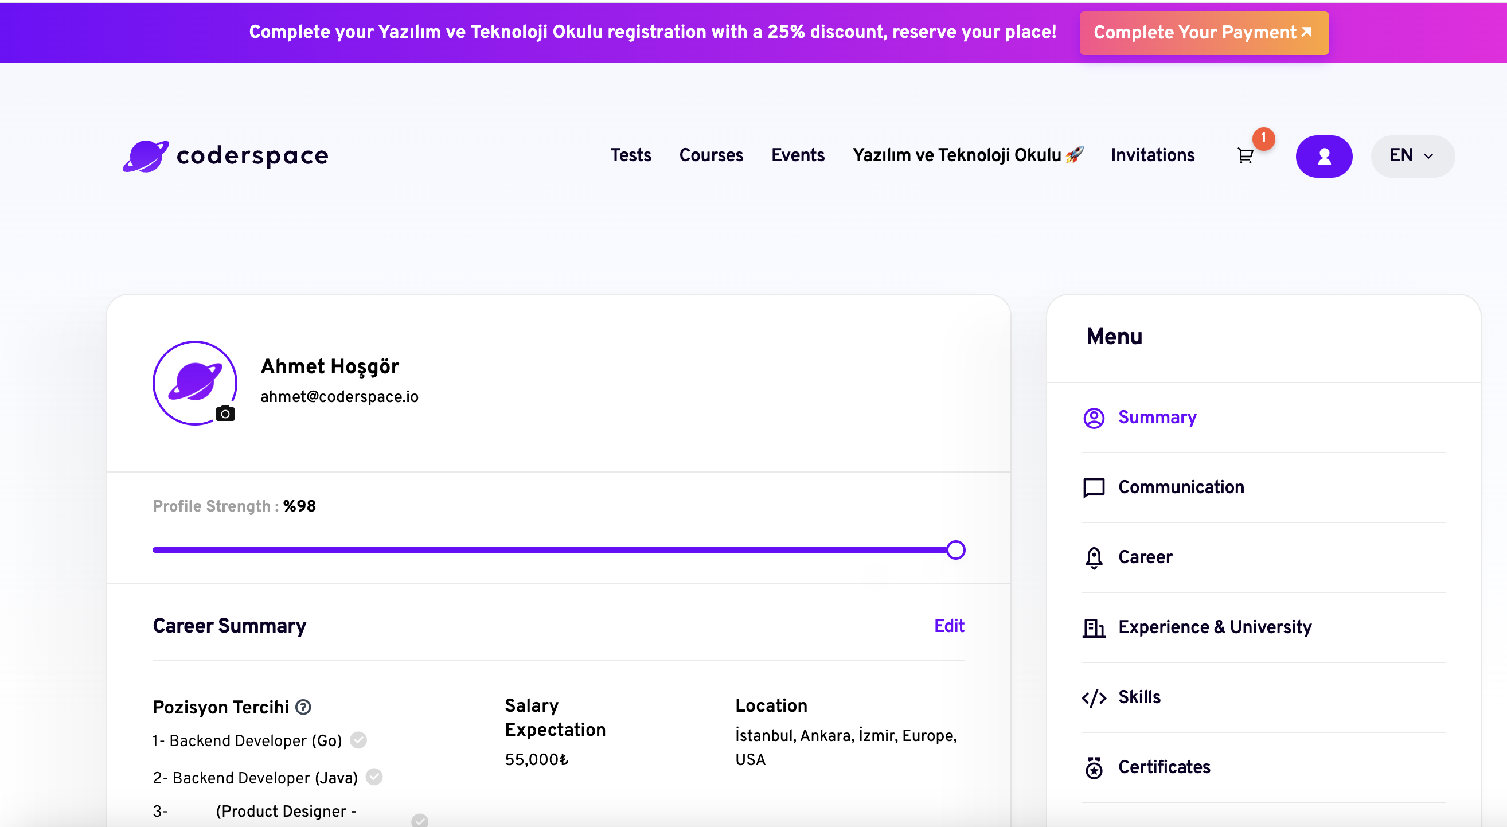Click the Menu panel heading

tap(1114, 337)
